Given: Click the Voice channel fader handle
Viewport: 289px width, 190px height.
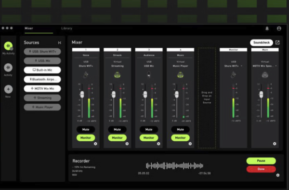Looking at the screenshot, I should 82,95.
